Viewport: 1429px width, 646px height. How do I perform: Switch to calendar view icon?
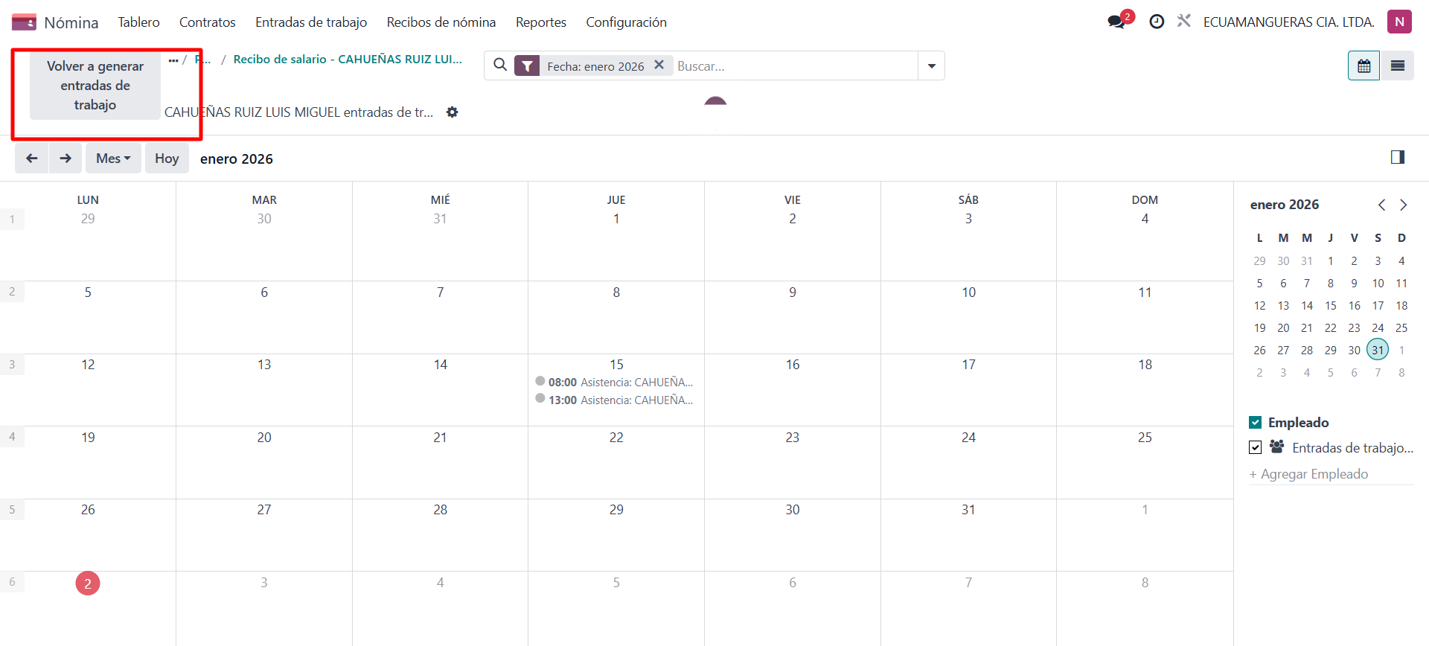point(1364,66)
